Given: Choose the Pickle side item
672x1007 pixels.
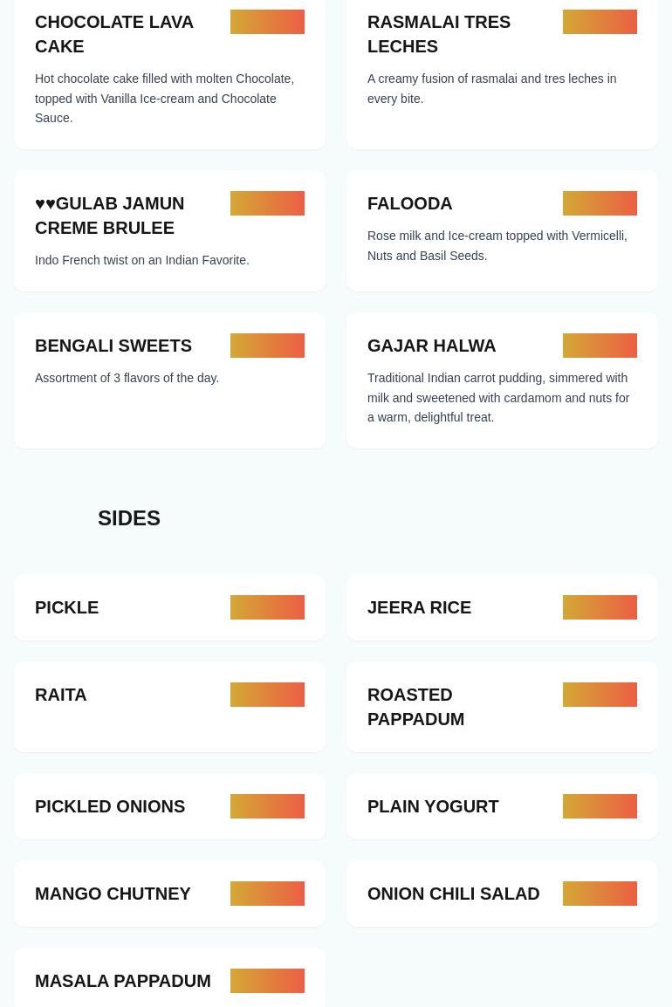Looking at the screenshot, I should 169,606.
